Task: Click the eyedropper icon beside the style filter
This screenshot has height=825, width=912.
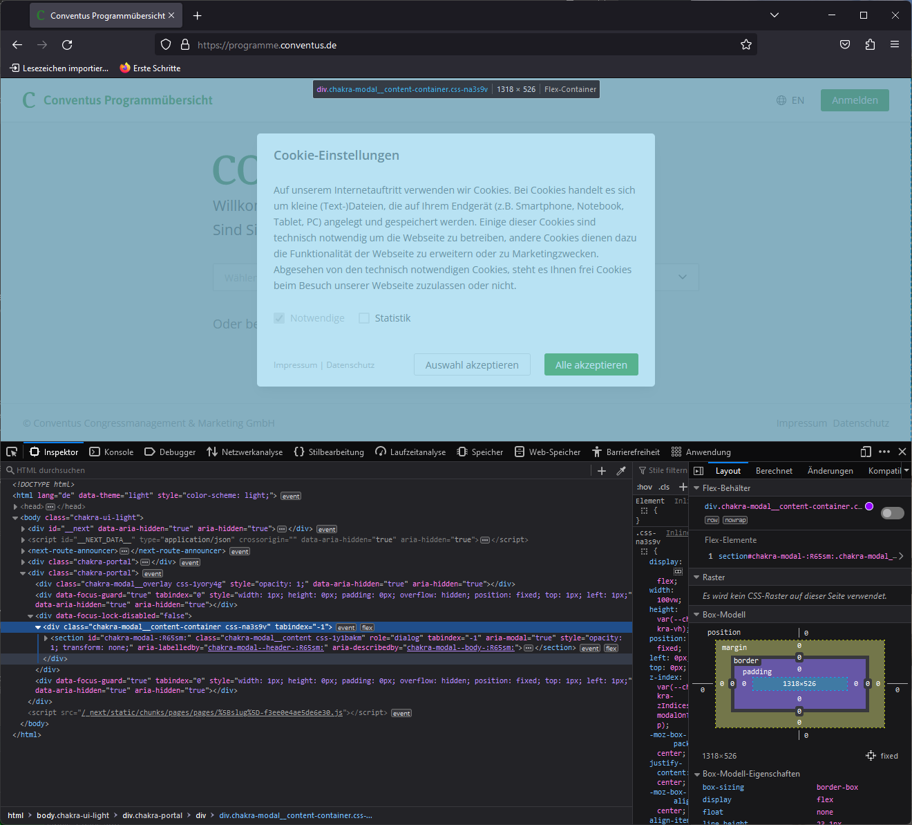Action: click(x=621, y=470)
